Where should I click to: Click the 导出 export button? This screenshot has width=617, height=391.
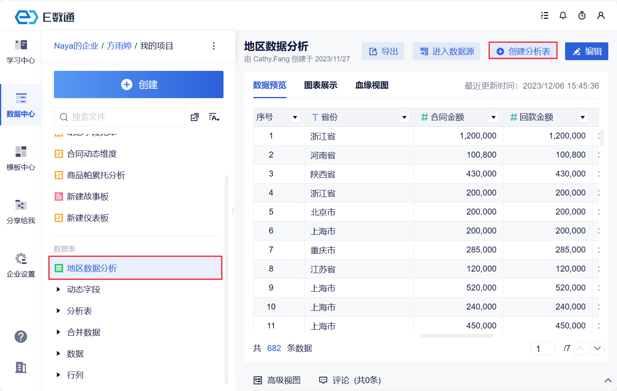pyautogui.click(x=383, y=51)
